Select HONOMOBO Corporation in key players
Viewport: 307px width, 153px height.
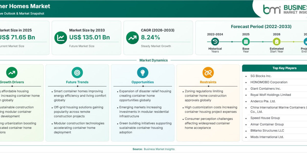point(269,82)
